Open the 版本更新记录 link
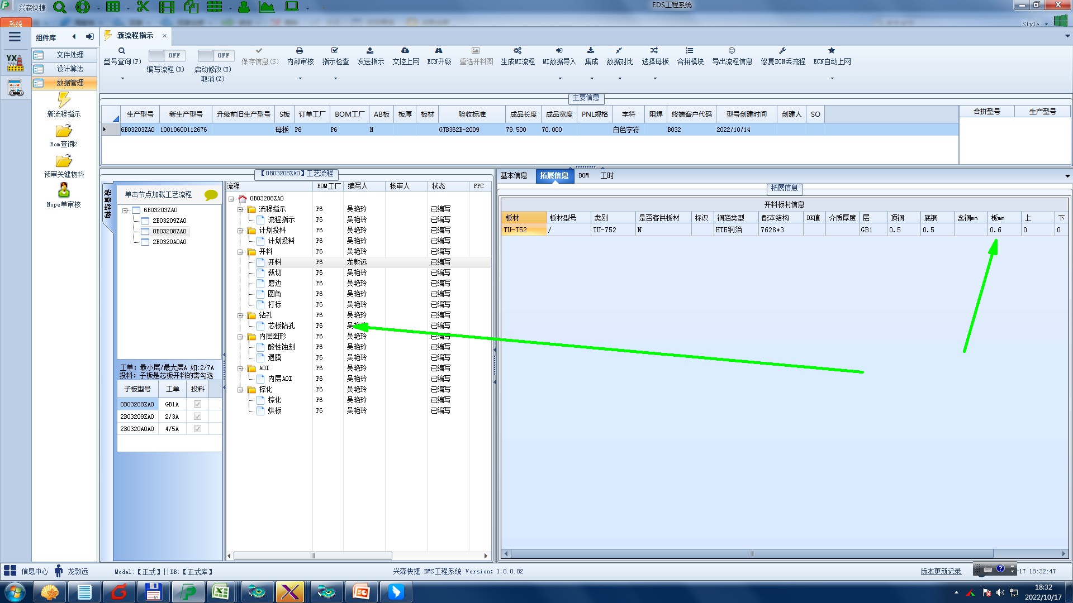Viewport: 1073px width, 603px height. coord(941,571)
